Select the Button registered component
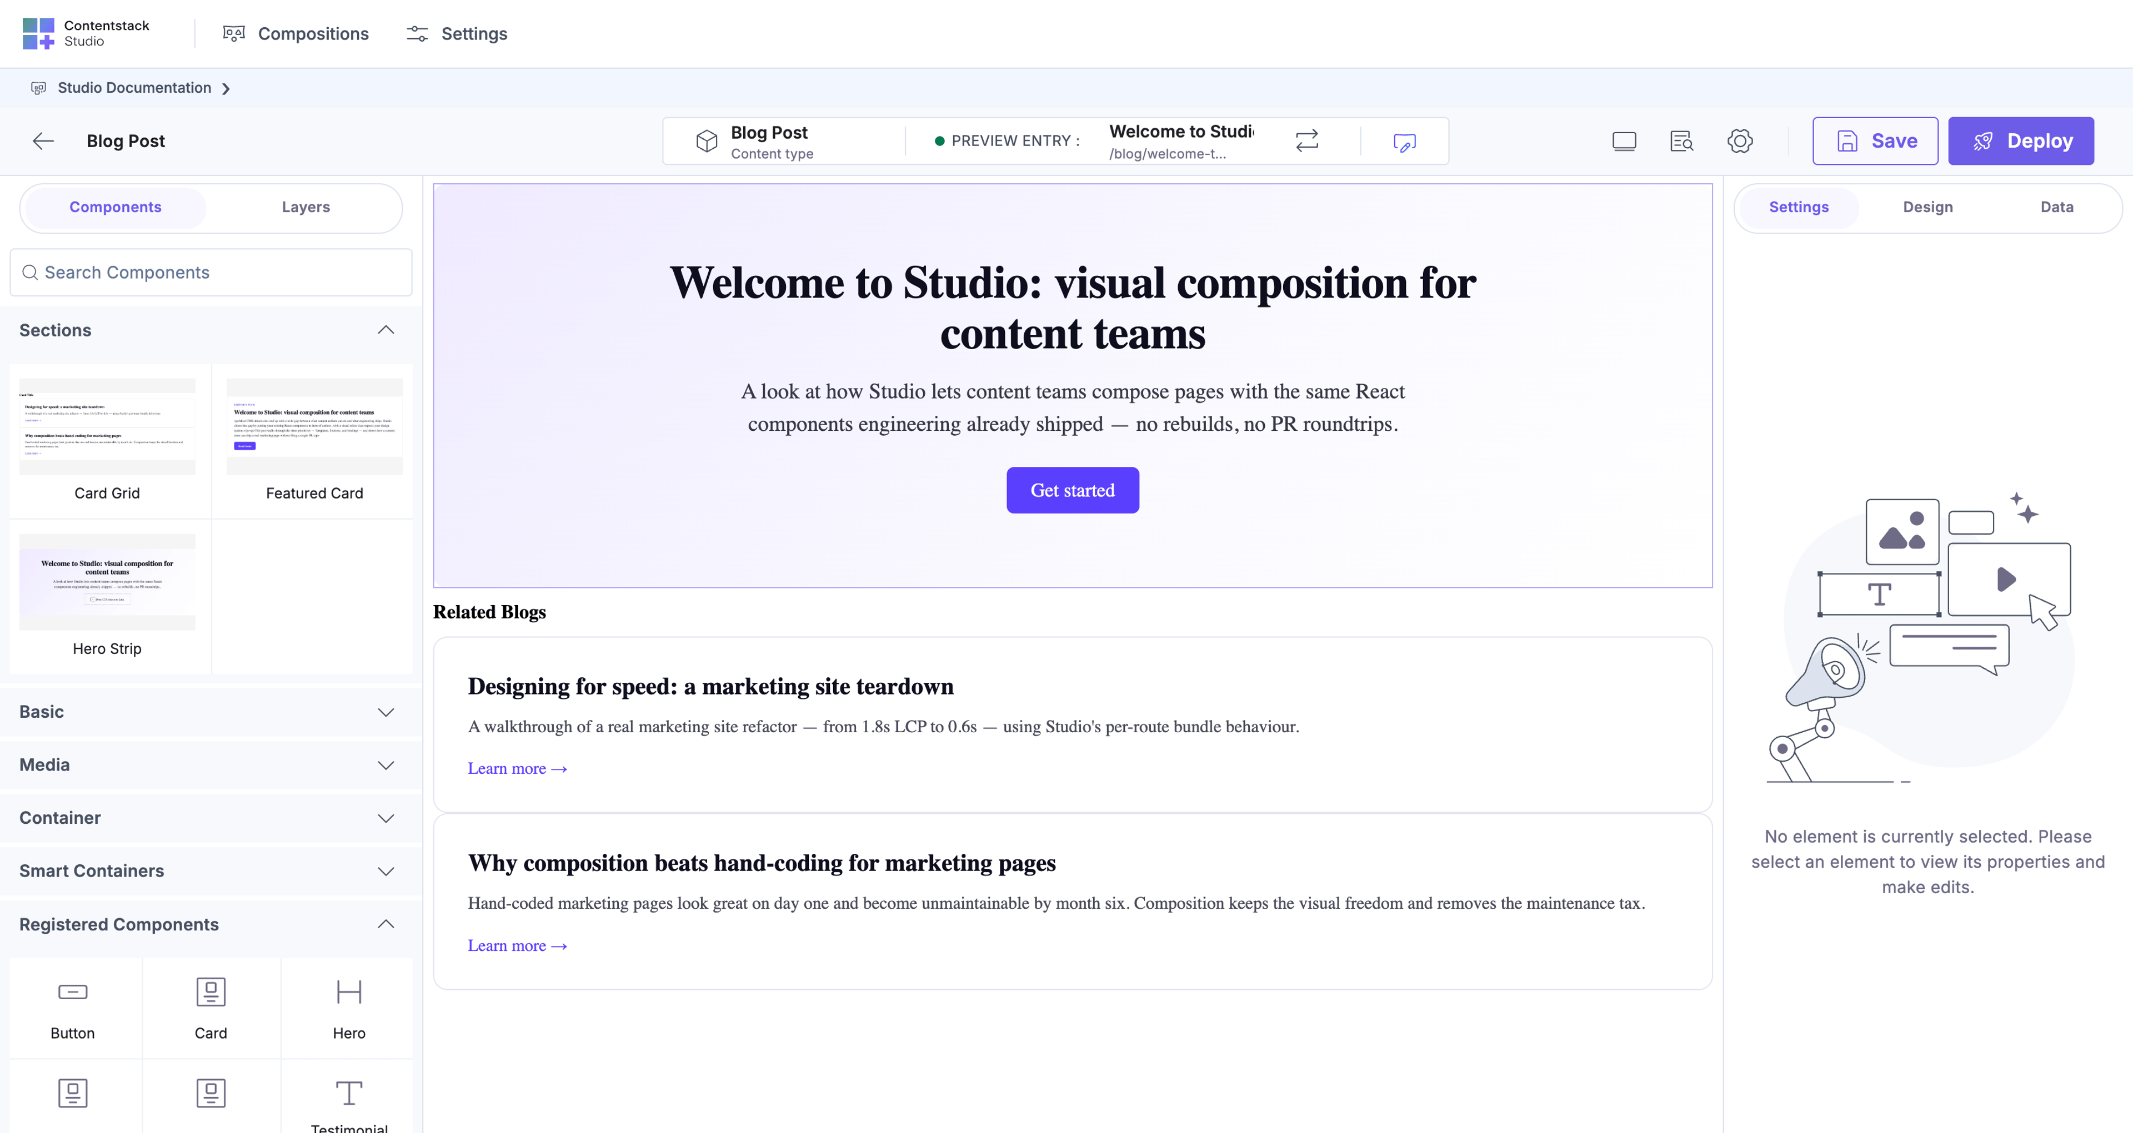 click(73, 1009)
